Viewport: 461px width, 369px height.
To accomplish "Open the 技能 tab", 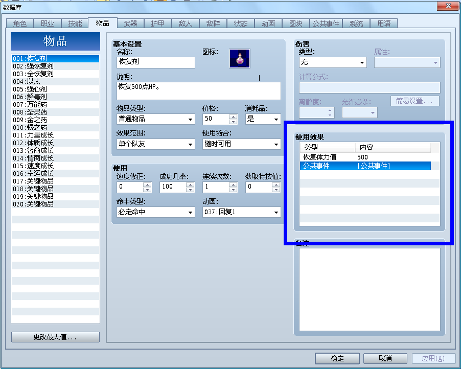I will [x=75, y=24].
